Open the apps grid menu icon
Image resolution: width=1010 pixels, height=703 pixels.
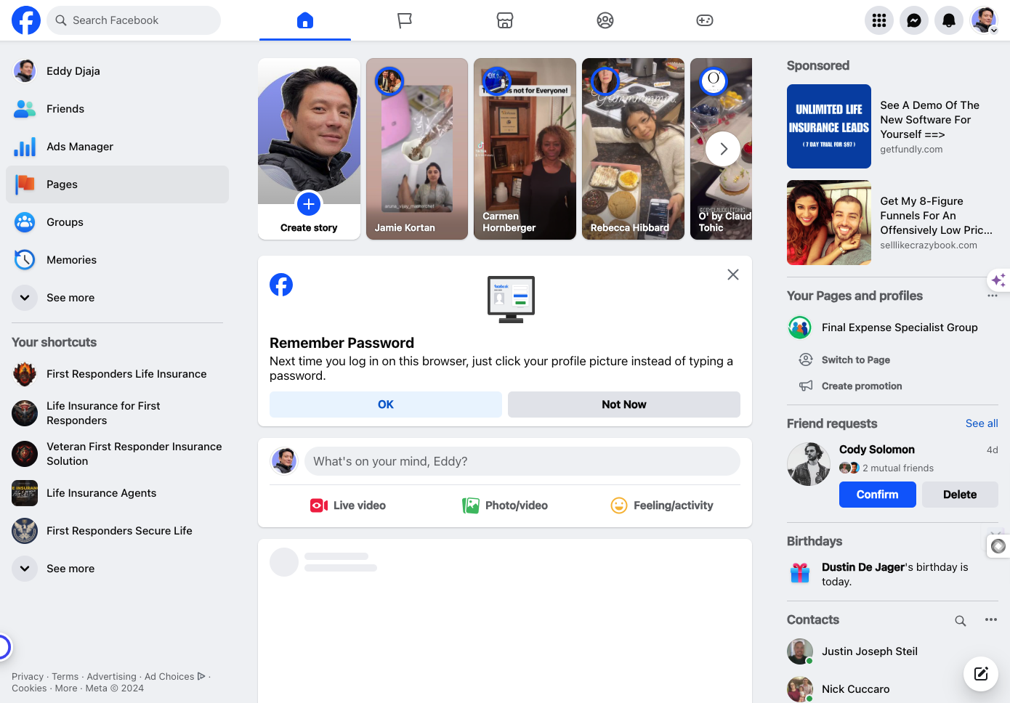pos(879,20)
